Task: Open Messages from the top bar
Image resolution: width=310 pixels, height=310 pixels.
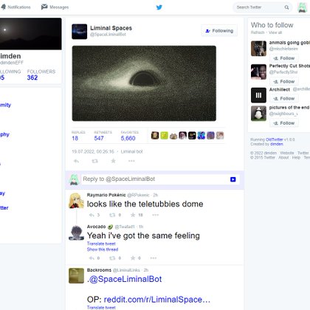Action: [55, 7]
